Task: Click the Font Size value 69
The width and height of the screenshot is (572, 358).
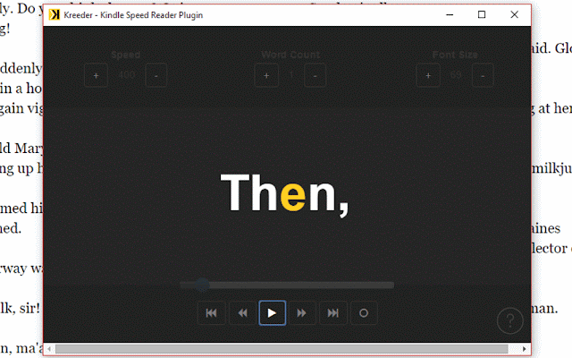Action: (456, 75)
